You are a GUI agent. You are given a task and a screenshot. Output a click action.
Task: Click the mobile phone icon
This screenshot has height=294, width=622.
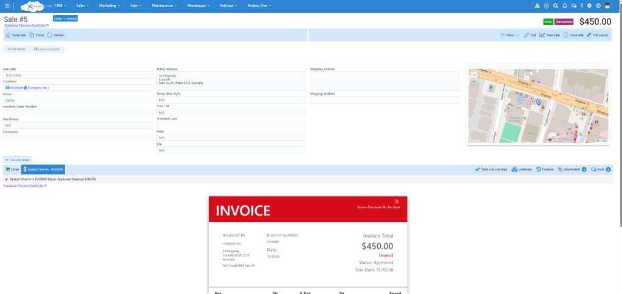582,5
